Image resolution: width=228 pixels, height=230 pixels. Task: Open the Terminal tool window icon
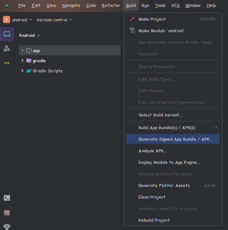tap(7, 198)
